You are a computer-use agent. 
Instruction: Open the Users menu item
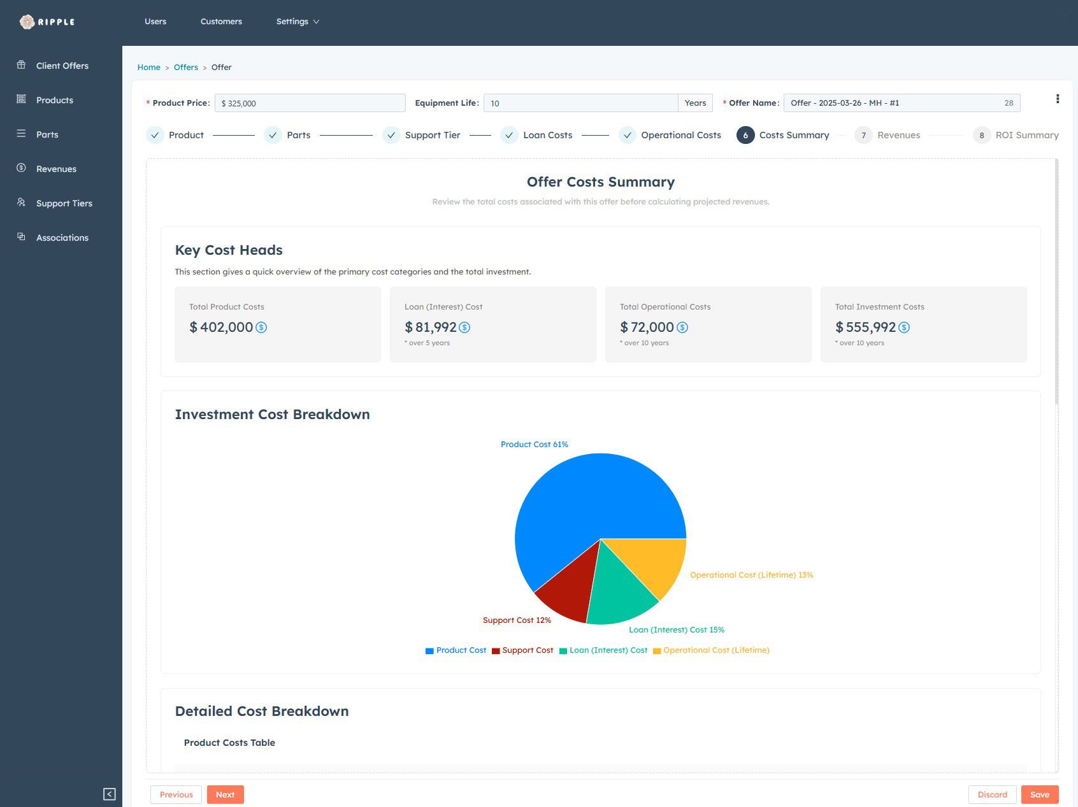(x=155, y=22)
